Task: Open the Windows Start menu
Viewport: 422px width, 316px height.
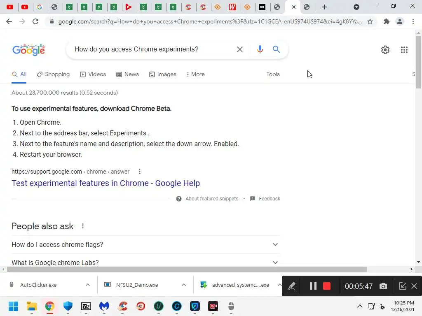Action: click(x=14, y=306)
